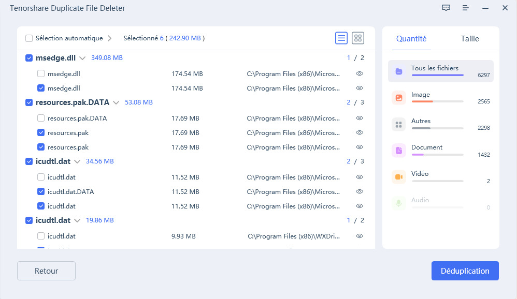The image size is (517, 299).
Task: Enable Sélection automatique checkbox
Action: (x=29, y=38)
